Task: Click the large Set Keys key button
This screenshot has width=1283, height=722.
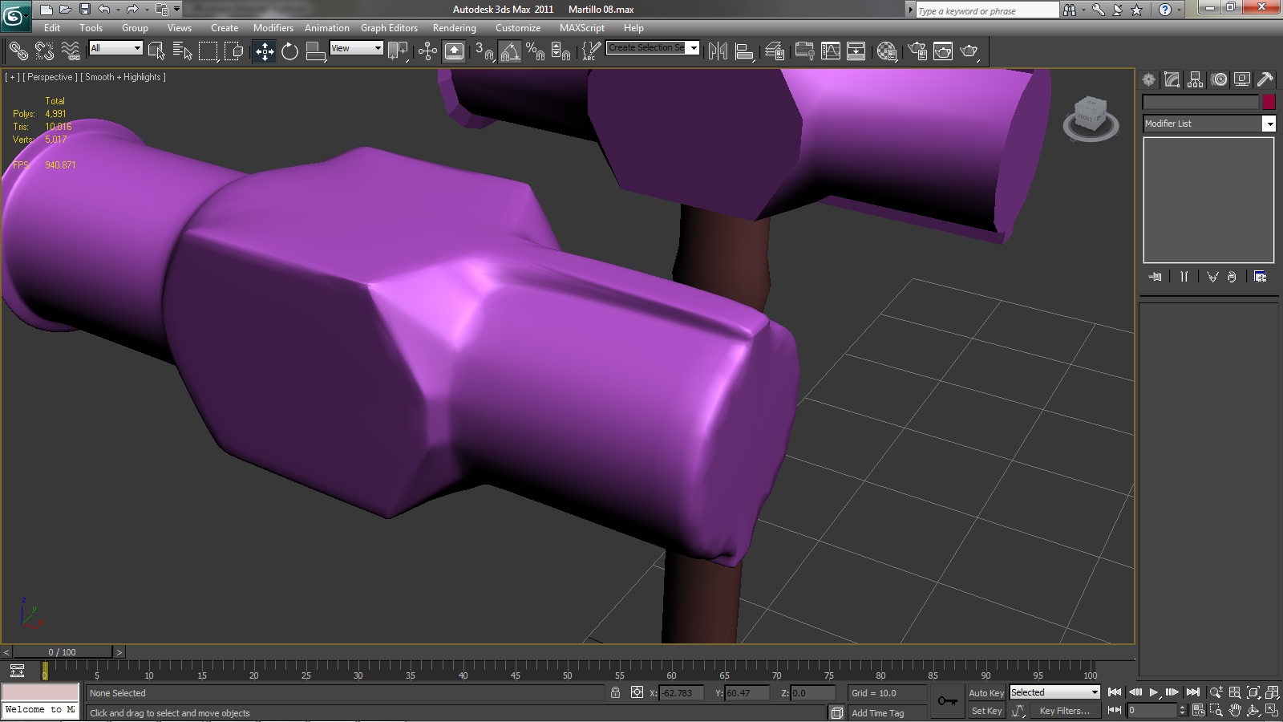Action: [x=947, y=701]
